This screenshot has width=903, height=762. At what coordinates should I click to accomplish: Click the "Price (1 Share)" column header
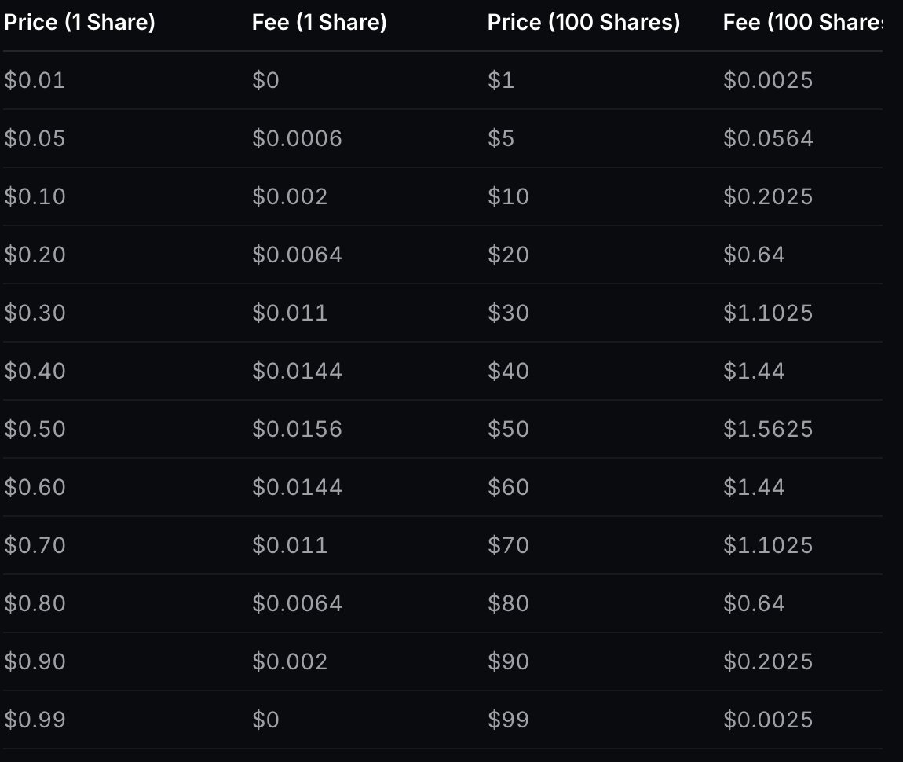pyautogui.click(x=79, y=23)
